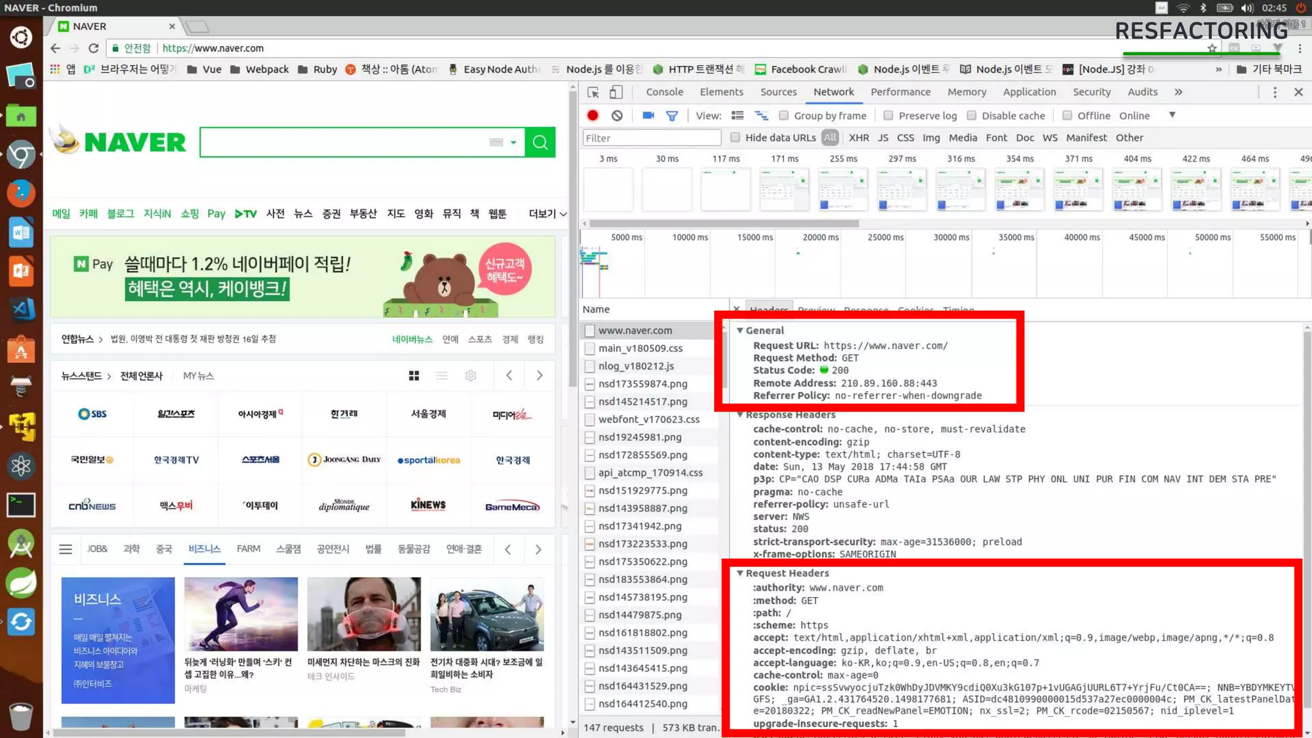Toggle the device toolbar icon
The height and width of the screenshot is (738, 1312).
coord(616,92)
